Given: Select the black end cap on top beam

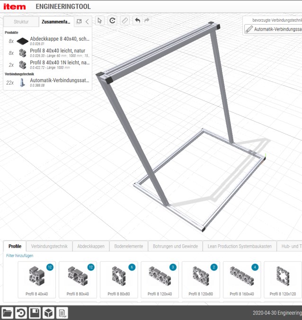Looking at the screenshot, I should (x=108, y=80).
